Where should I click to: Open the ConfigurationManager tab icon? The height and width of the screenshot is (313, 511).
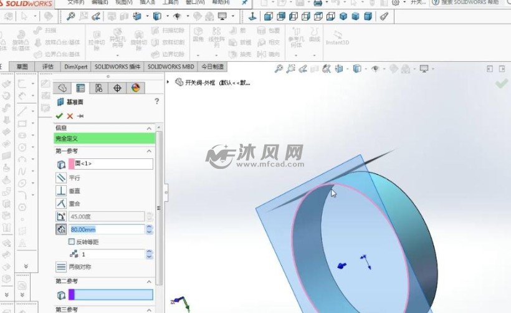point(98,88)
